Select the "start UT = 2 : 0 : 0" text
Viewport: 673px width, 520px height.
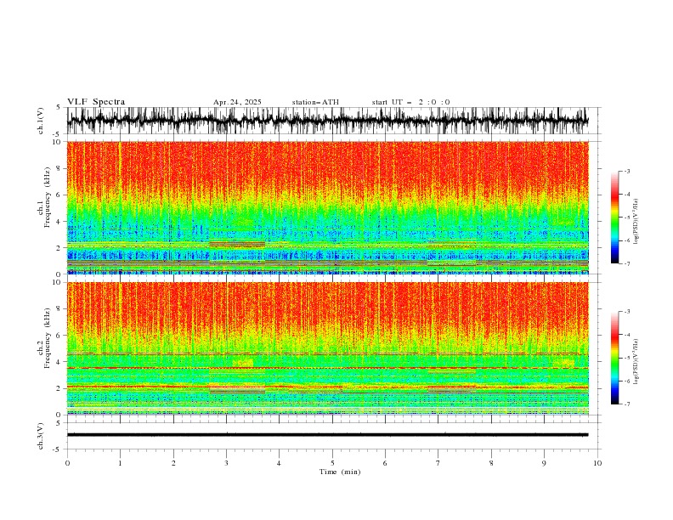(410, 102)
